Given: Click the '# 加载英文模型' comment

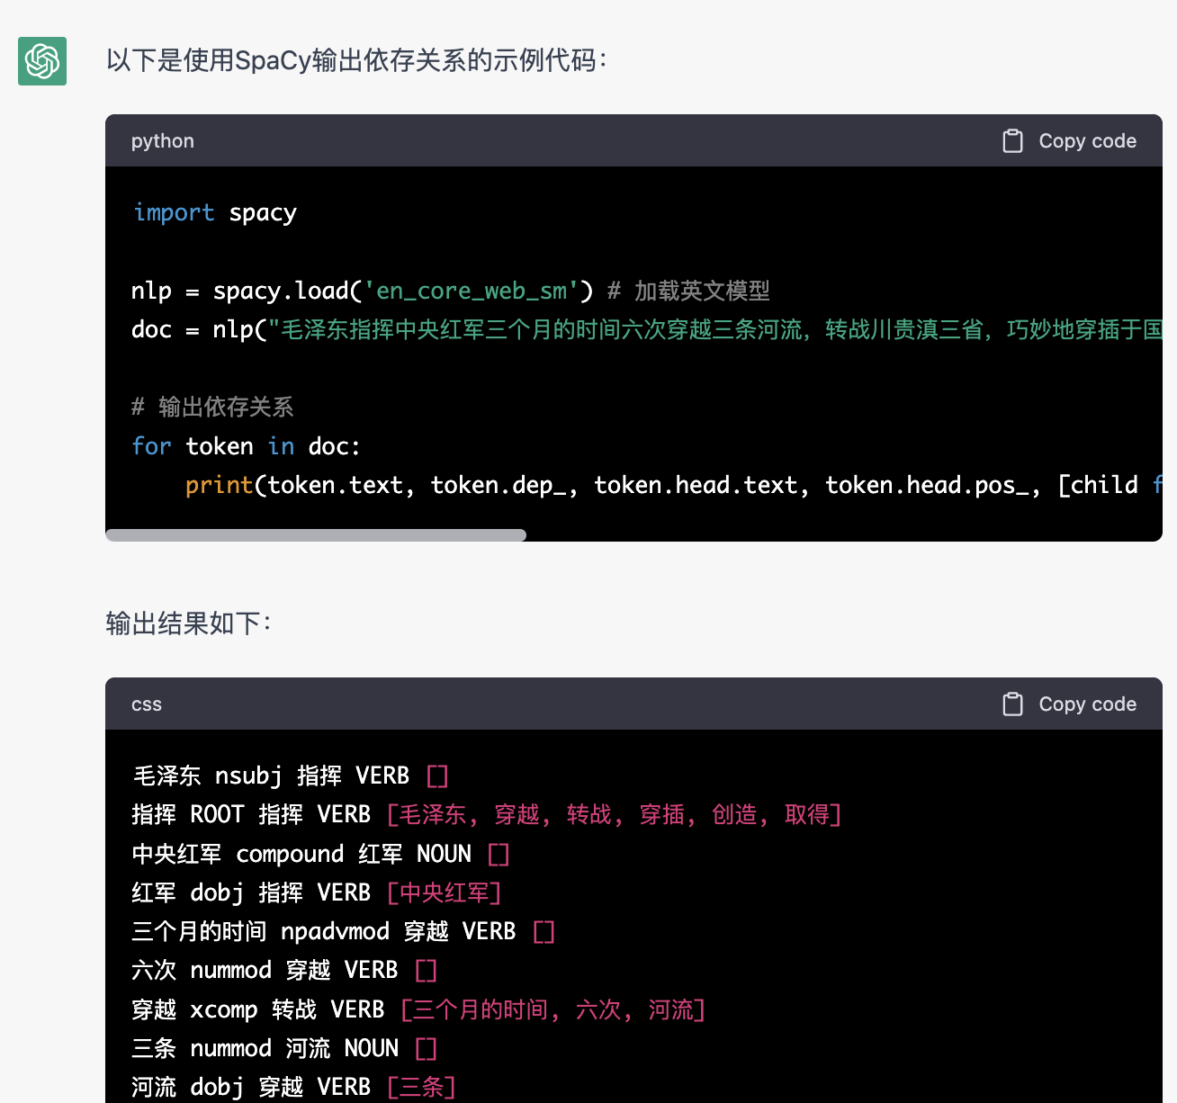Looking at the screenshot, I should [x=688, y=291].
